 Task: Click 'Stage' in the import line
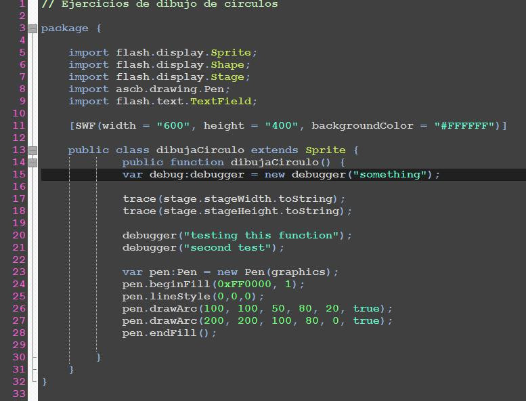[227, 77]
